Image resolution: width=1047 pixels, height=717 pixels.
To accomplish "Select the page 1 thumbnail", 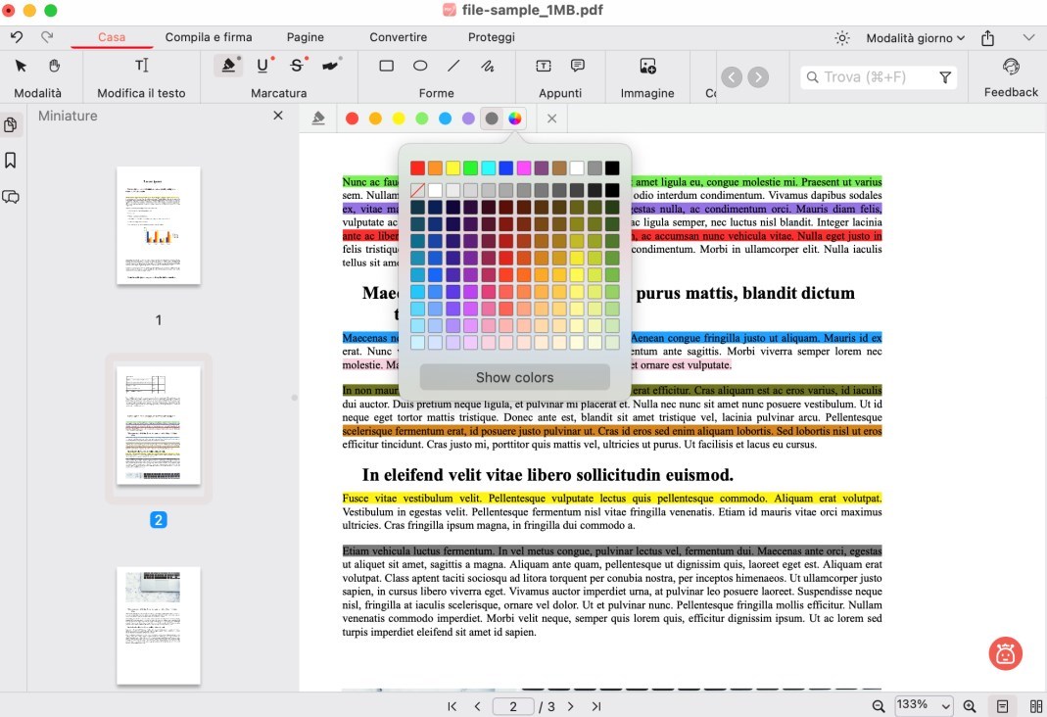I will 159,225.
